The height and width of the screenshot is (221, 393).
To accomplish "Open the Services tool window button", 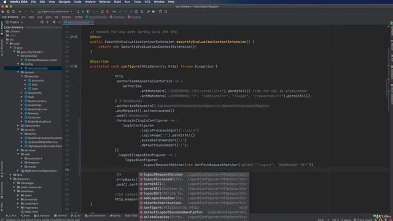I will point(42,215).
